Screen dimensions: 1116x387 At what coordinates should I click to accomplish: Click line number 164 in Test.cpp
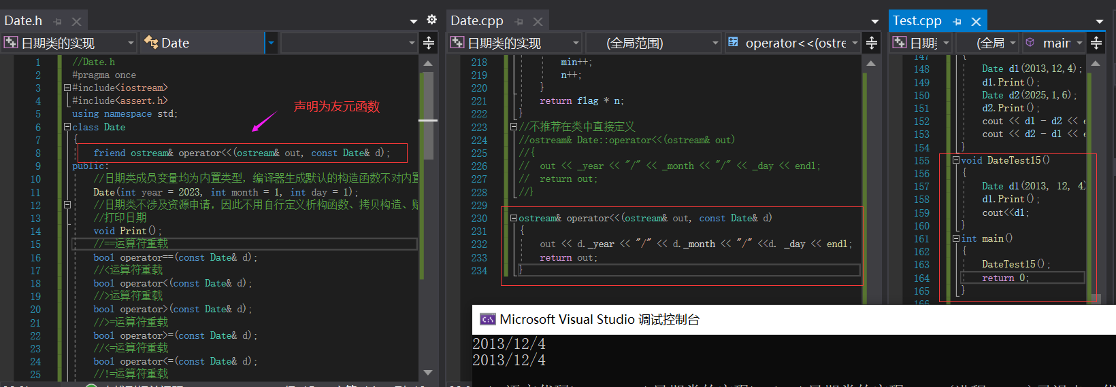921,278
